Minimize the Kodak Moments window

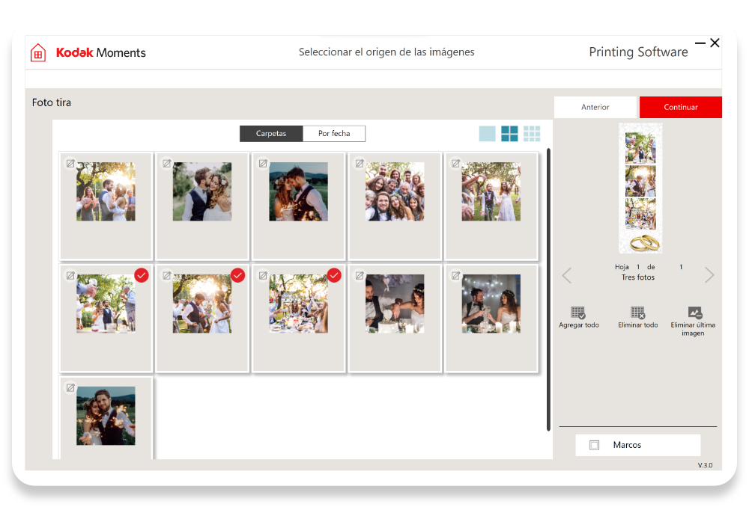[x=700, y=43]
